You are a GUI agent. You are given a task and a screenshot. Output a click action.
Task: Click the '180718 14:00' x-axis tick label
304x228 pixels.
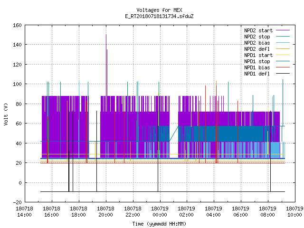click(25, 212)
